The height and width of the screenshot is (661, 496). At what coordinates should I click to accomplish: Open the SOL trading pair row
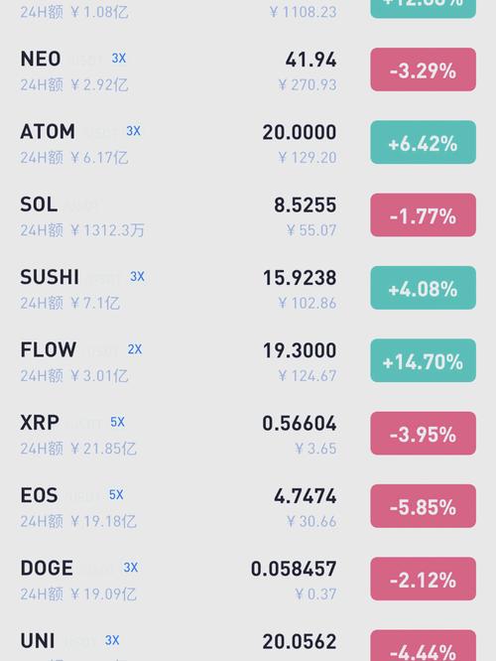pos(248,215)
